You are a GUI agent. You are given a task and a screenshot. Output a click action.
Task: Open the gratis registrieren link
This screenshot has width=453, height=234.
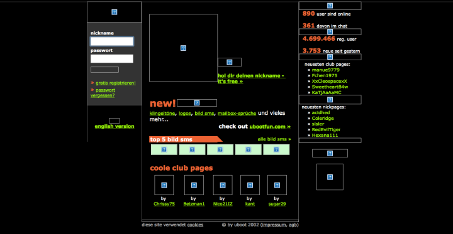click(116, 83)
